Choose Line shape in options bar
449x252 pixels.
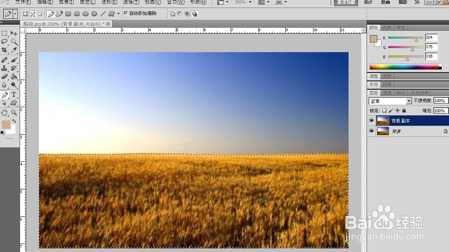(103, 14)
